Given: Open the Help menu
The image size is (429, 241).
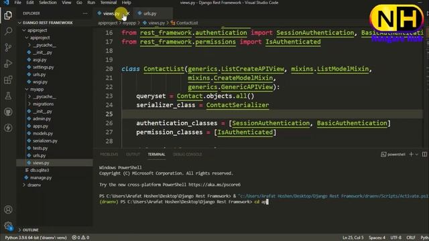Looking at the screenshot, I should [x=126, y=3].
